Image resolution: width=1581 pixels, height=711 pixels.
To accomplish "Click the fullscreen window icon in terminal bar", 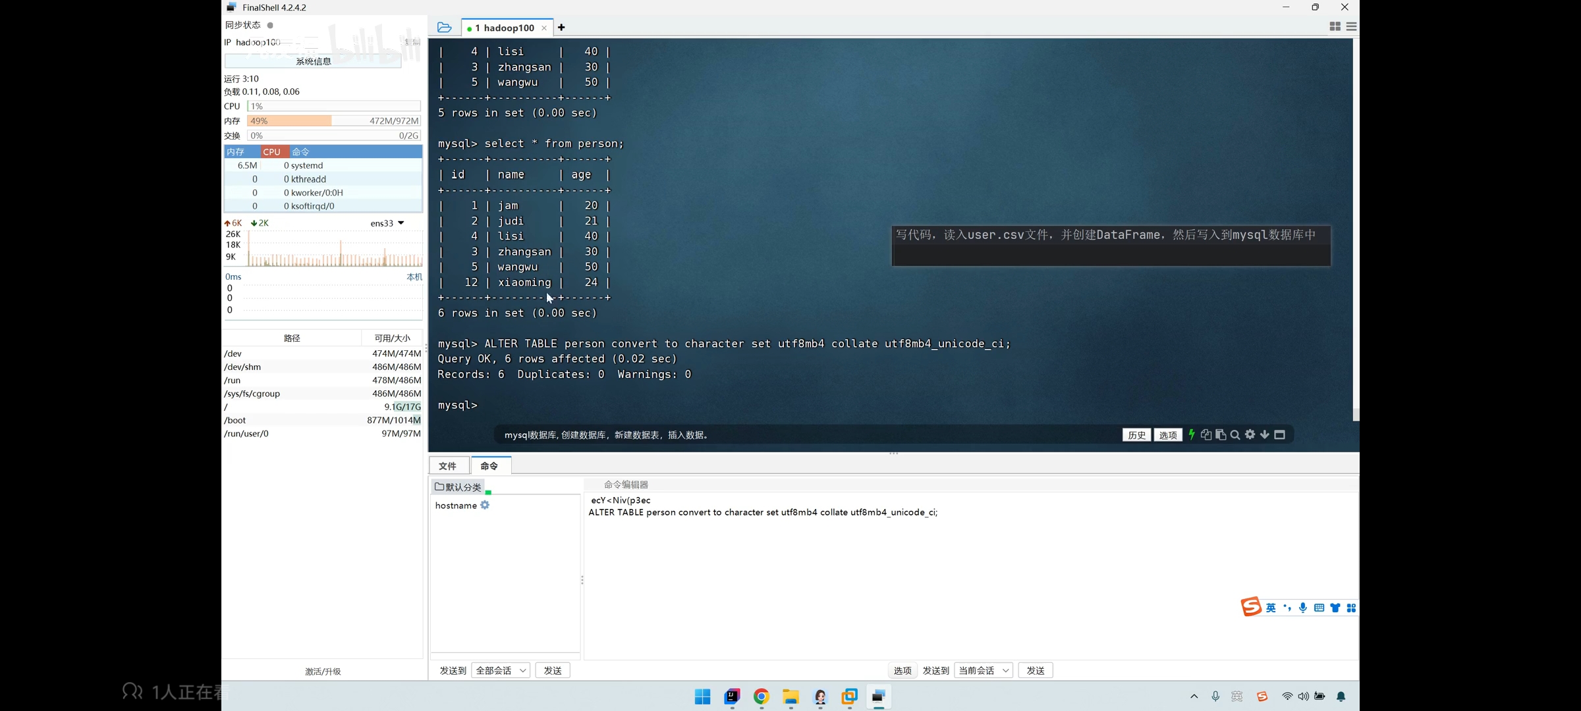I will click(1279, 434).
